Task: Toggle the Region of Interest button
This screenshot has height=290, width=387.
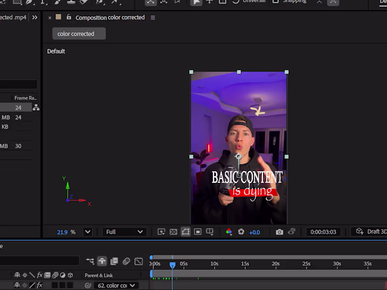Action: click(x=197, y=232)
